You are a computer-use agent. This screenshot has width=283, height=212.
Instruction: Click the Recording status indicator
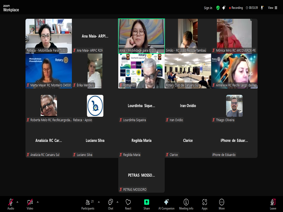click(236, 8)
